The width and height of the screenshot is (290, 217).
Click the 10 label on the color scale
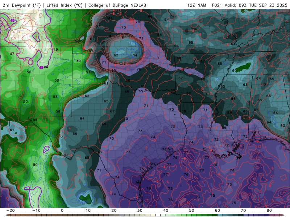click(88, 210)
